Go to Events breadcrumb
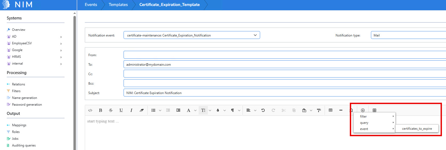 click(x=91, y=5)
